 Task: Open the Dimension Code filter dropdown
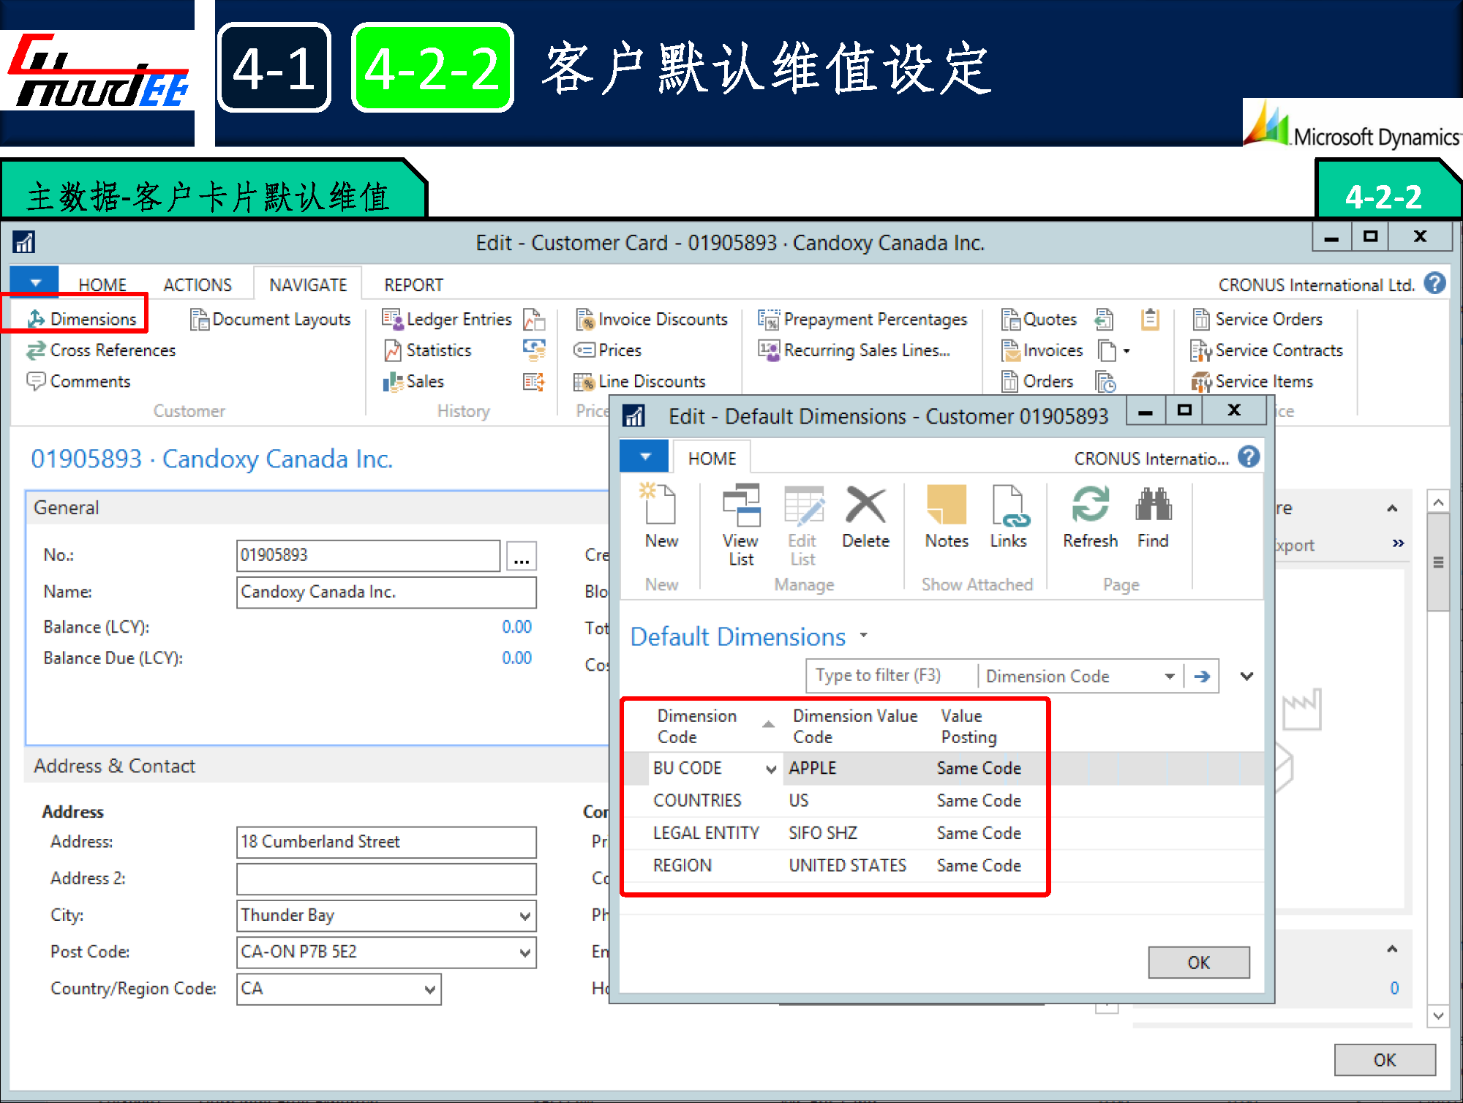pos(1169,677)
